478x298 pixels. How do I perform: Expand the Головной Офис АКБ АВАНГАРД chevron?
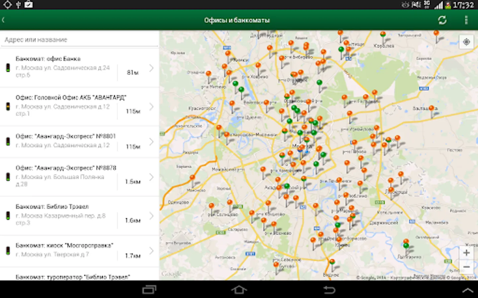[x=151, y=107]
